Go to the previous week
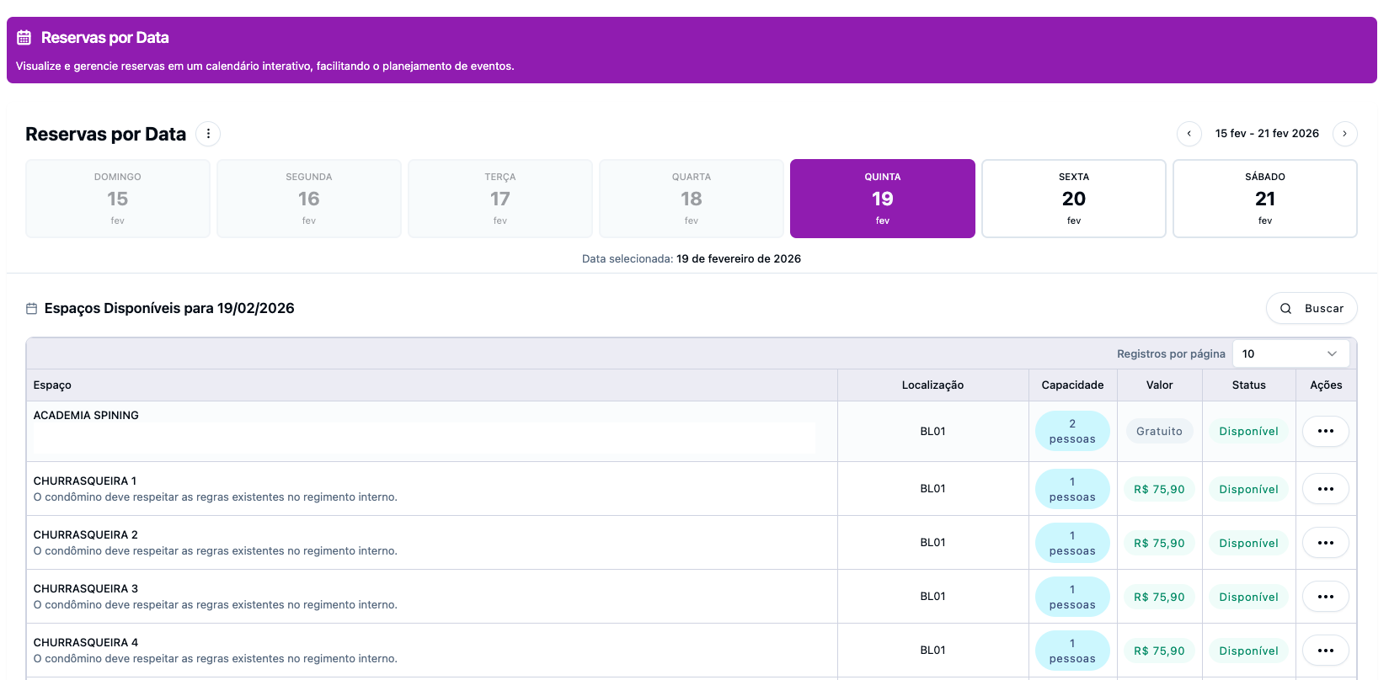The width and height of the screenshot is (1389, 680). [1189, 134]
